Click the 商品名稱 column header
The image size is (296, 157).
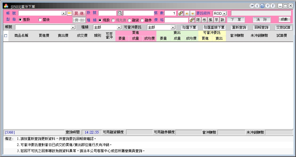[x=21, y=35]
